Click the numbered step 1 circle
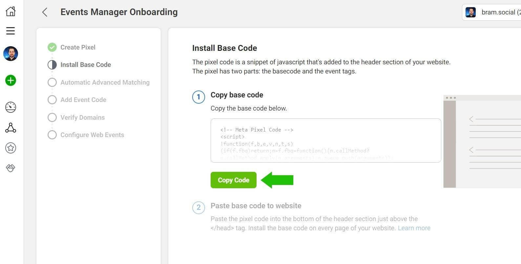This screenshot has height=264, width=521. [x=198, y=97]
